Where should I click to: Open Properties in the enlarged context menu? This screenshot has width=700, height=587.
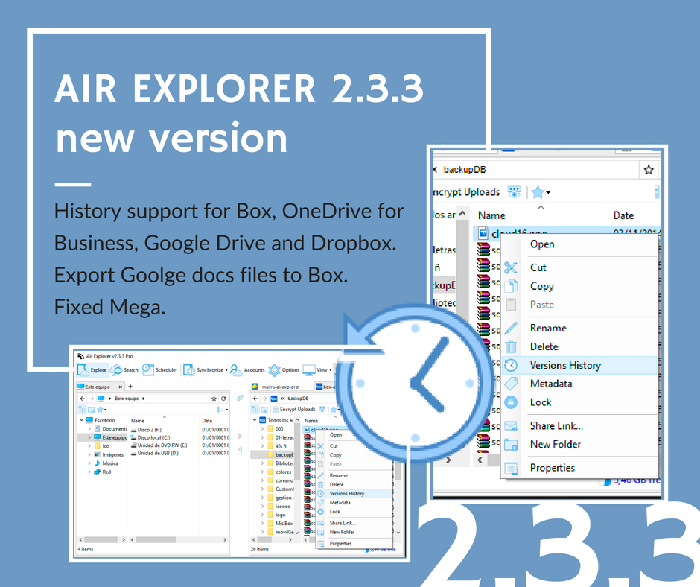click(x=579, y=468)
